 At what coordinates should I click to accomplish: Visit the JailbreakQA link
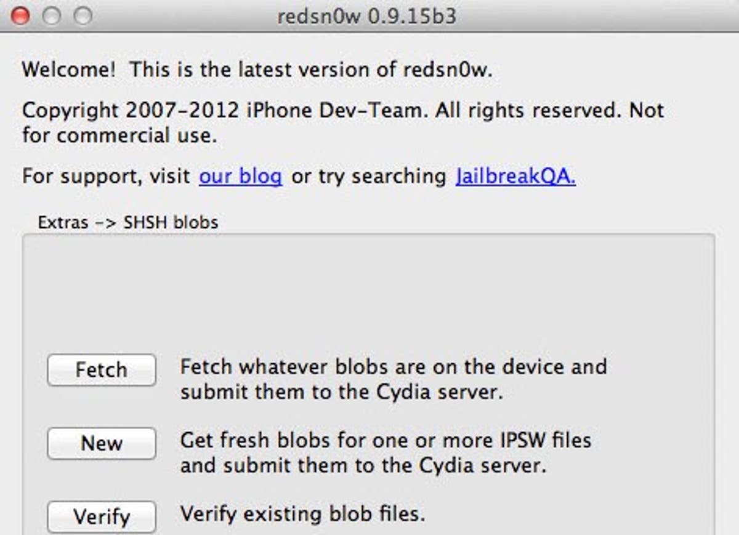pos(516,177)
